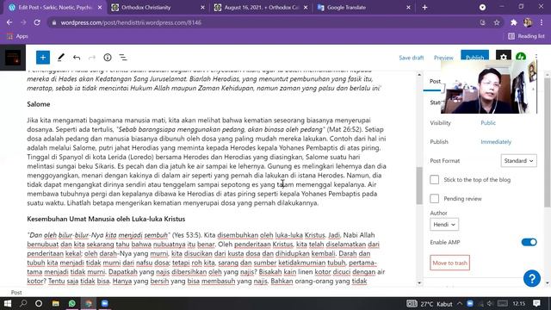The height and width of the screenshot is (310, 551).
Task: Check the Pending review box
Action: coord(434,199)
